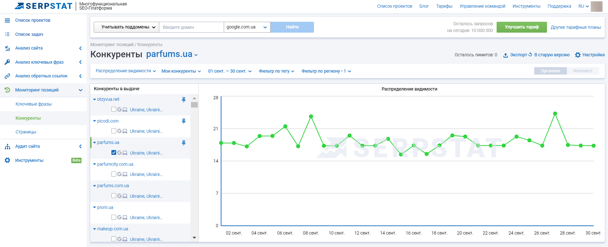Viewport: 608px width, 247px height.
Task: Open the Фильтр по тегу dropdown
Action: 276,71
